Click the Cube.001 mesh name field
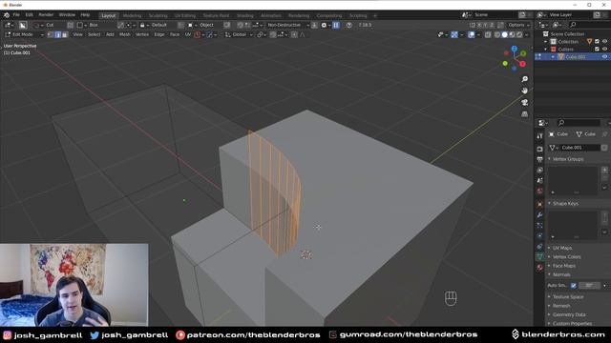The height and width of the screenshot is (343, 611). (579, 148)
